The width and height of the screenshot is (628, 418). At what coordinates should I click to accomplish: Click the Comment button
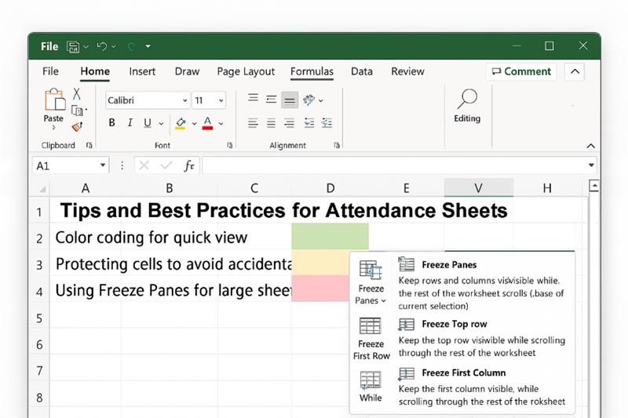pyautogui.click(x=521, y=71)
